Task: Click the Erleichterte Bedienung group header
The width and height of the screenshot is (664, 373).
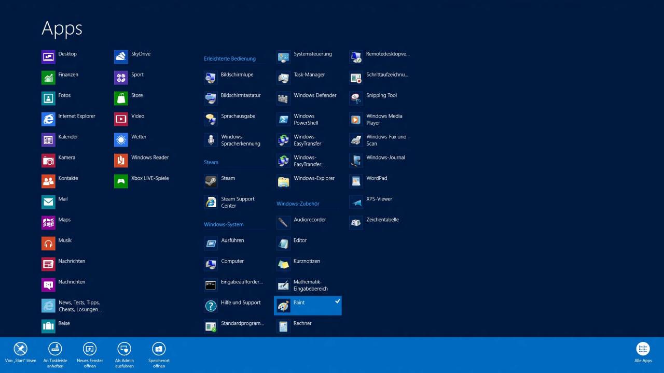Action: tap(230, 59)
